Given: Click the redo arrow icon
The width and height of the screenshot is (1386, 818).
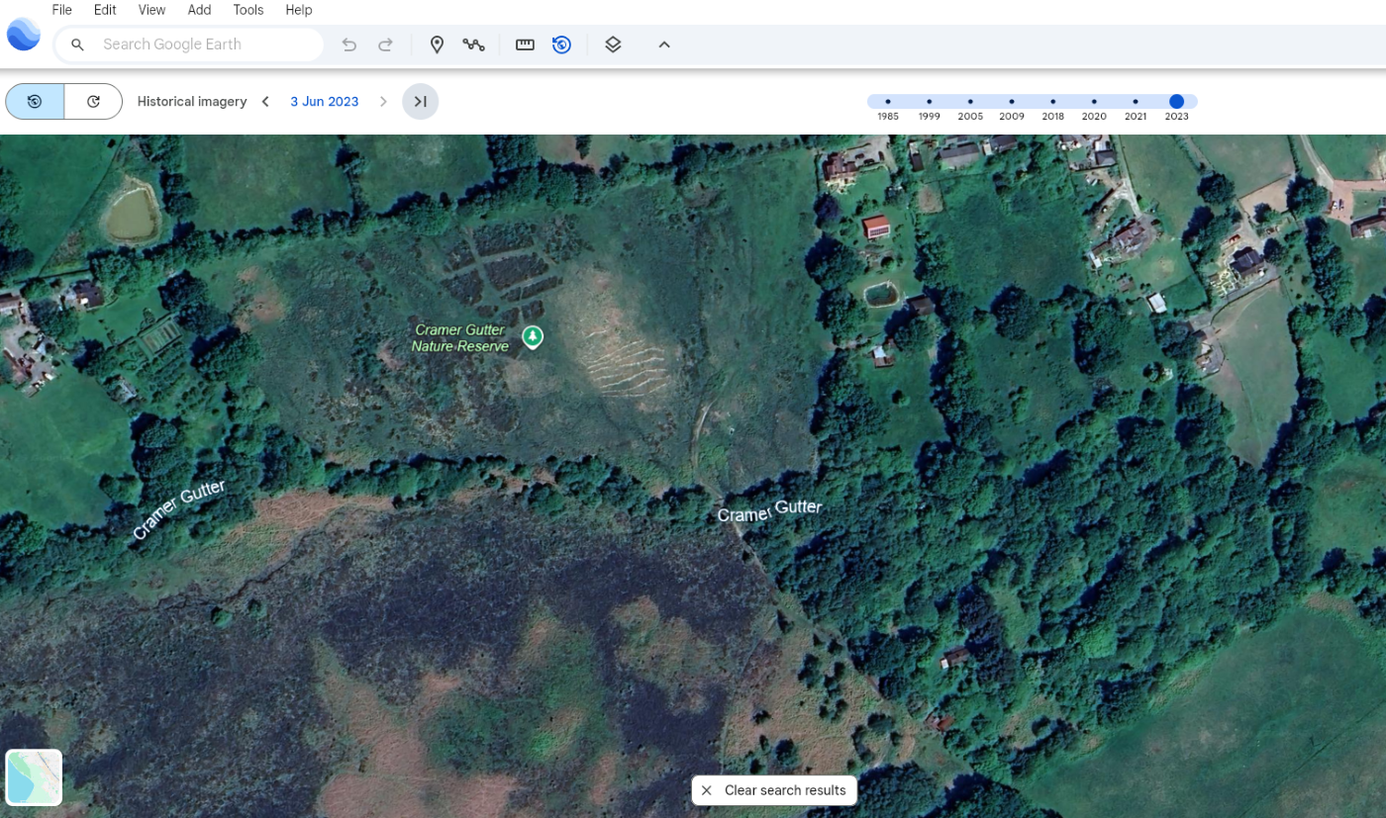Looking at the screenshot, I should click(386, 45).
